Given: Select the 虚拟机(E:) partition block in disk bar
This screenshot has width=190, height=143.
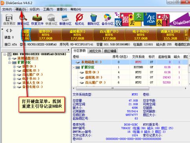Looking at the screenshot, I should (77, 35).
